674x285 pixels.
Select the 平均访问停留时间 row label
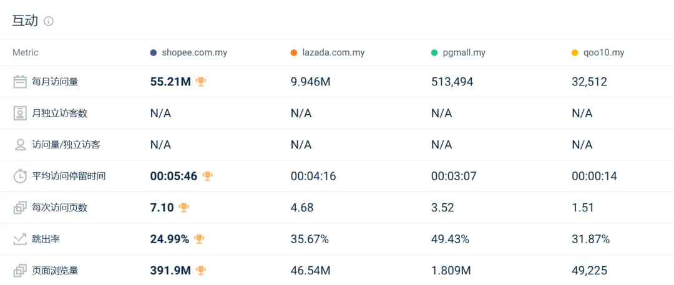click(69, 176)
